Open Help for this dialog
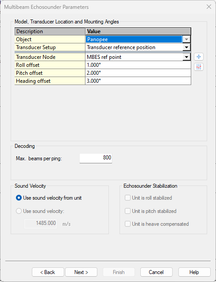This screenshot has height=282, width=216. pyautogui.click(x=194, y=272)
